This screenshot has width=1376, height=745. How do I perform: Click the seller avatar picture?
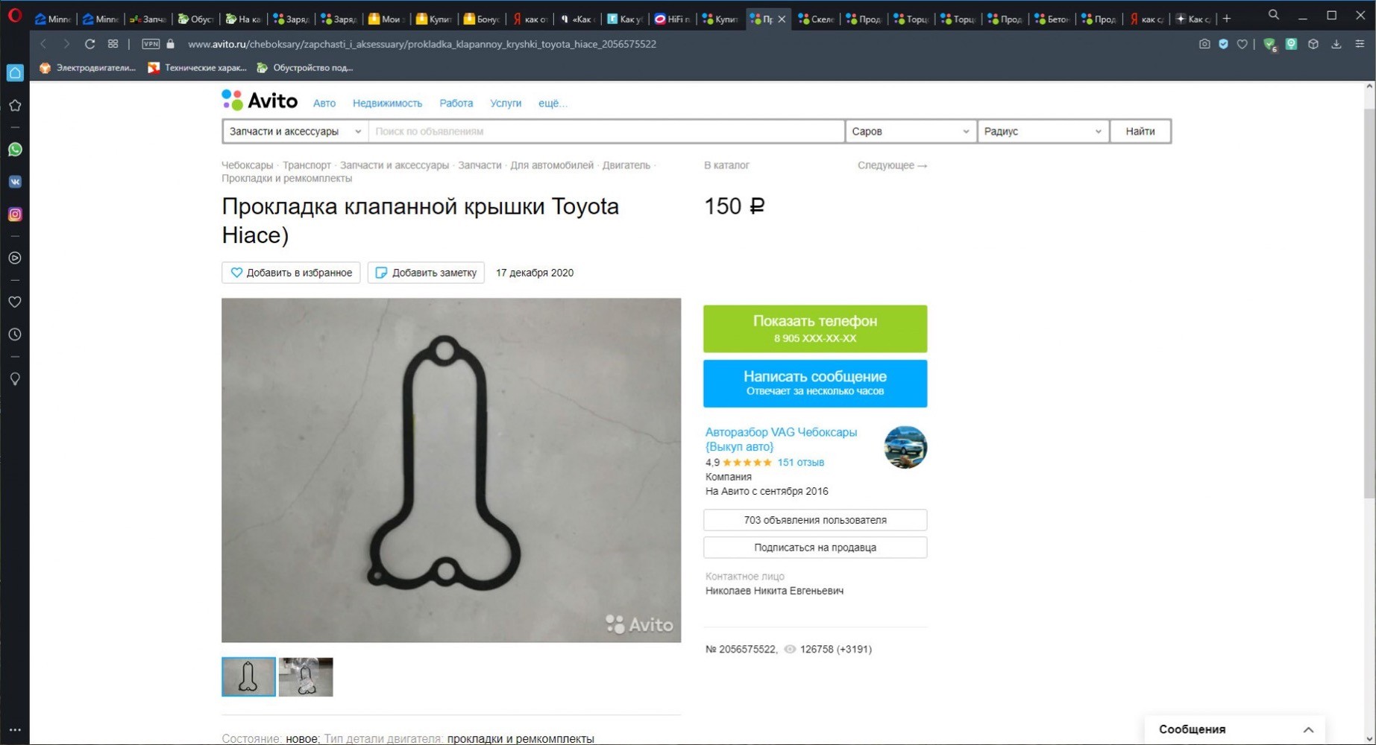[905, 447]
